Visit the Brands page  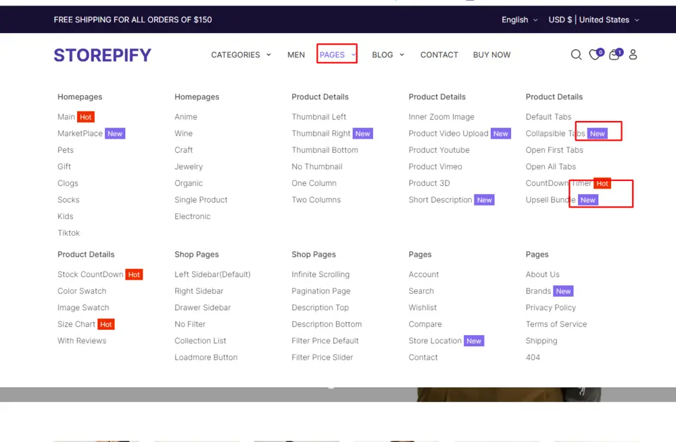click(538, 291)
